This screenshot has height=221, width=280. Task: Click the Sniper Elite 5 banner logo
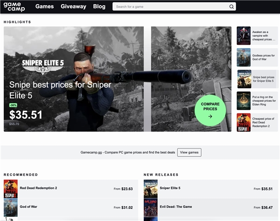click(x=43, y=67)
